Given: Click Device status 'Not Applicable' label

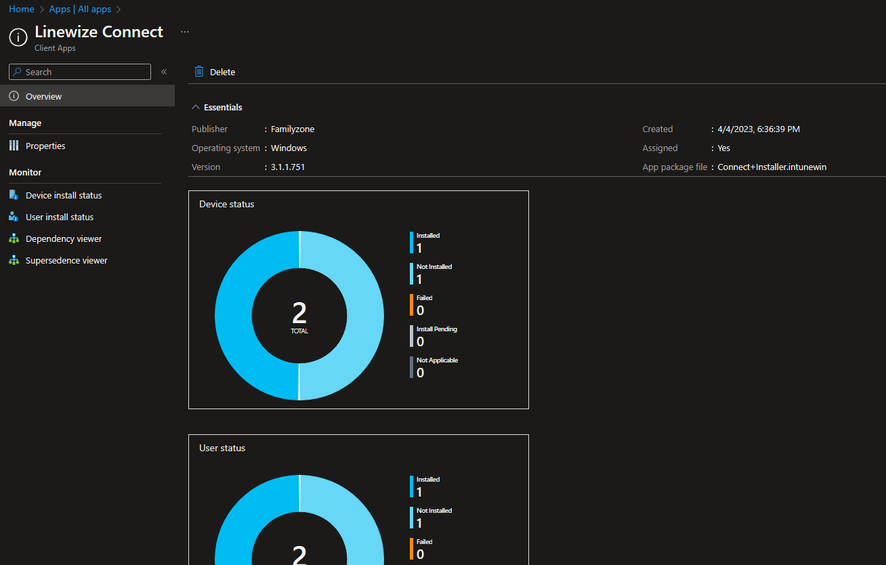Looking at the screenshot, I should 438,360.
